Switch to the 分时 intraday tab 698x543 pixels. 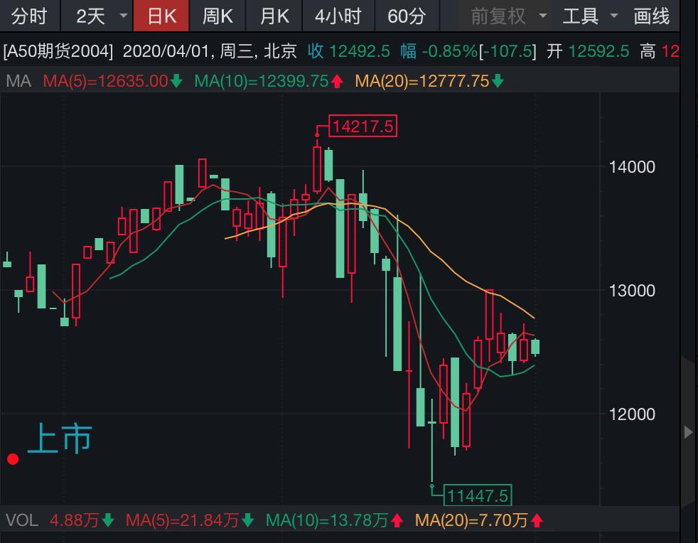pos(29,16)
